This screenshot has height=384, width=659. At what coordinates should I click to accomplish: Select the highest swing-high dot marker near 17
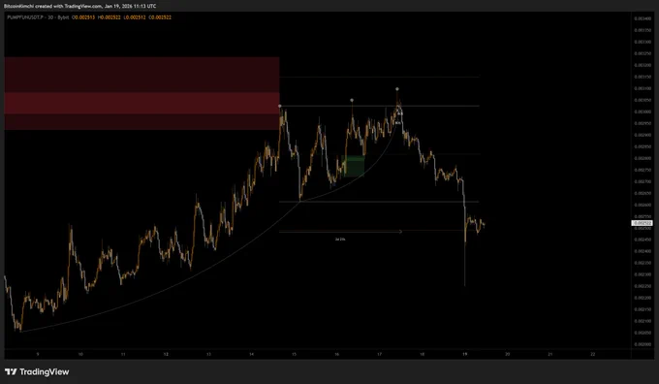pyautogui.click(x=397, y=89)
